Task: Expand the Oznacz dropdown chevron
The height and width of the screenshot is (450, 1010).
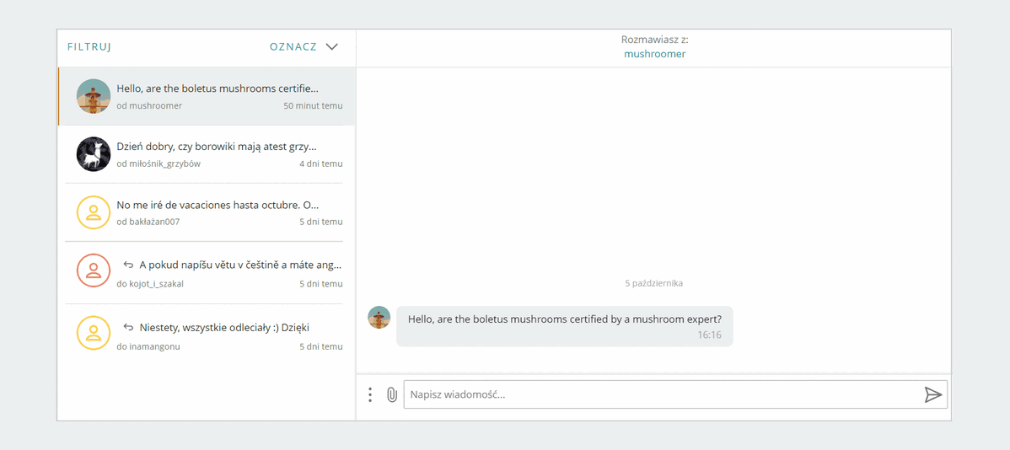Action: (x=332, y=47)
